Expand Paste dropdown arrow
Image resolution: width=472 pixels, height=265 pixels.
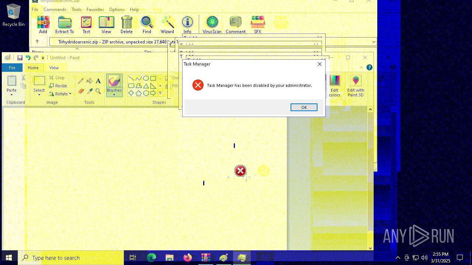pos(11,95)
